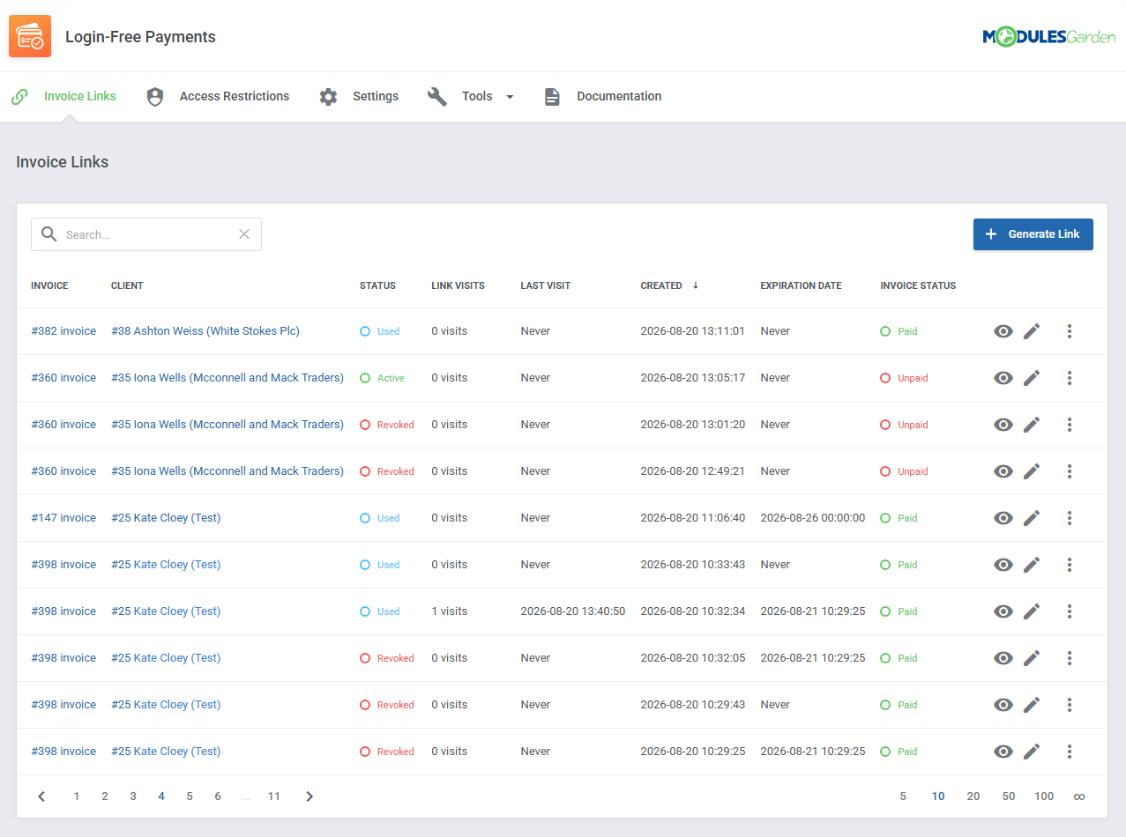Image resolution: width=1126 pixels, height=837 pixels.
Task: Clear the search field with the X
Action: [244, 234]
